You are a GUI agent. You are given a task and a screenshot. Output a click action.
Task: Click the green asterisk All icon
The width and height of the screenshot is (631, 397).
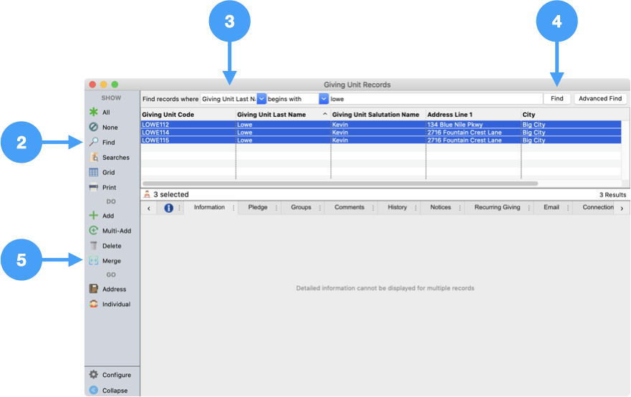(93, 113)
